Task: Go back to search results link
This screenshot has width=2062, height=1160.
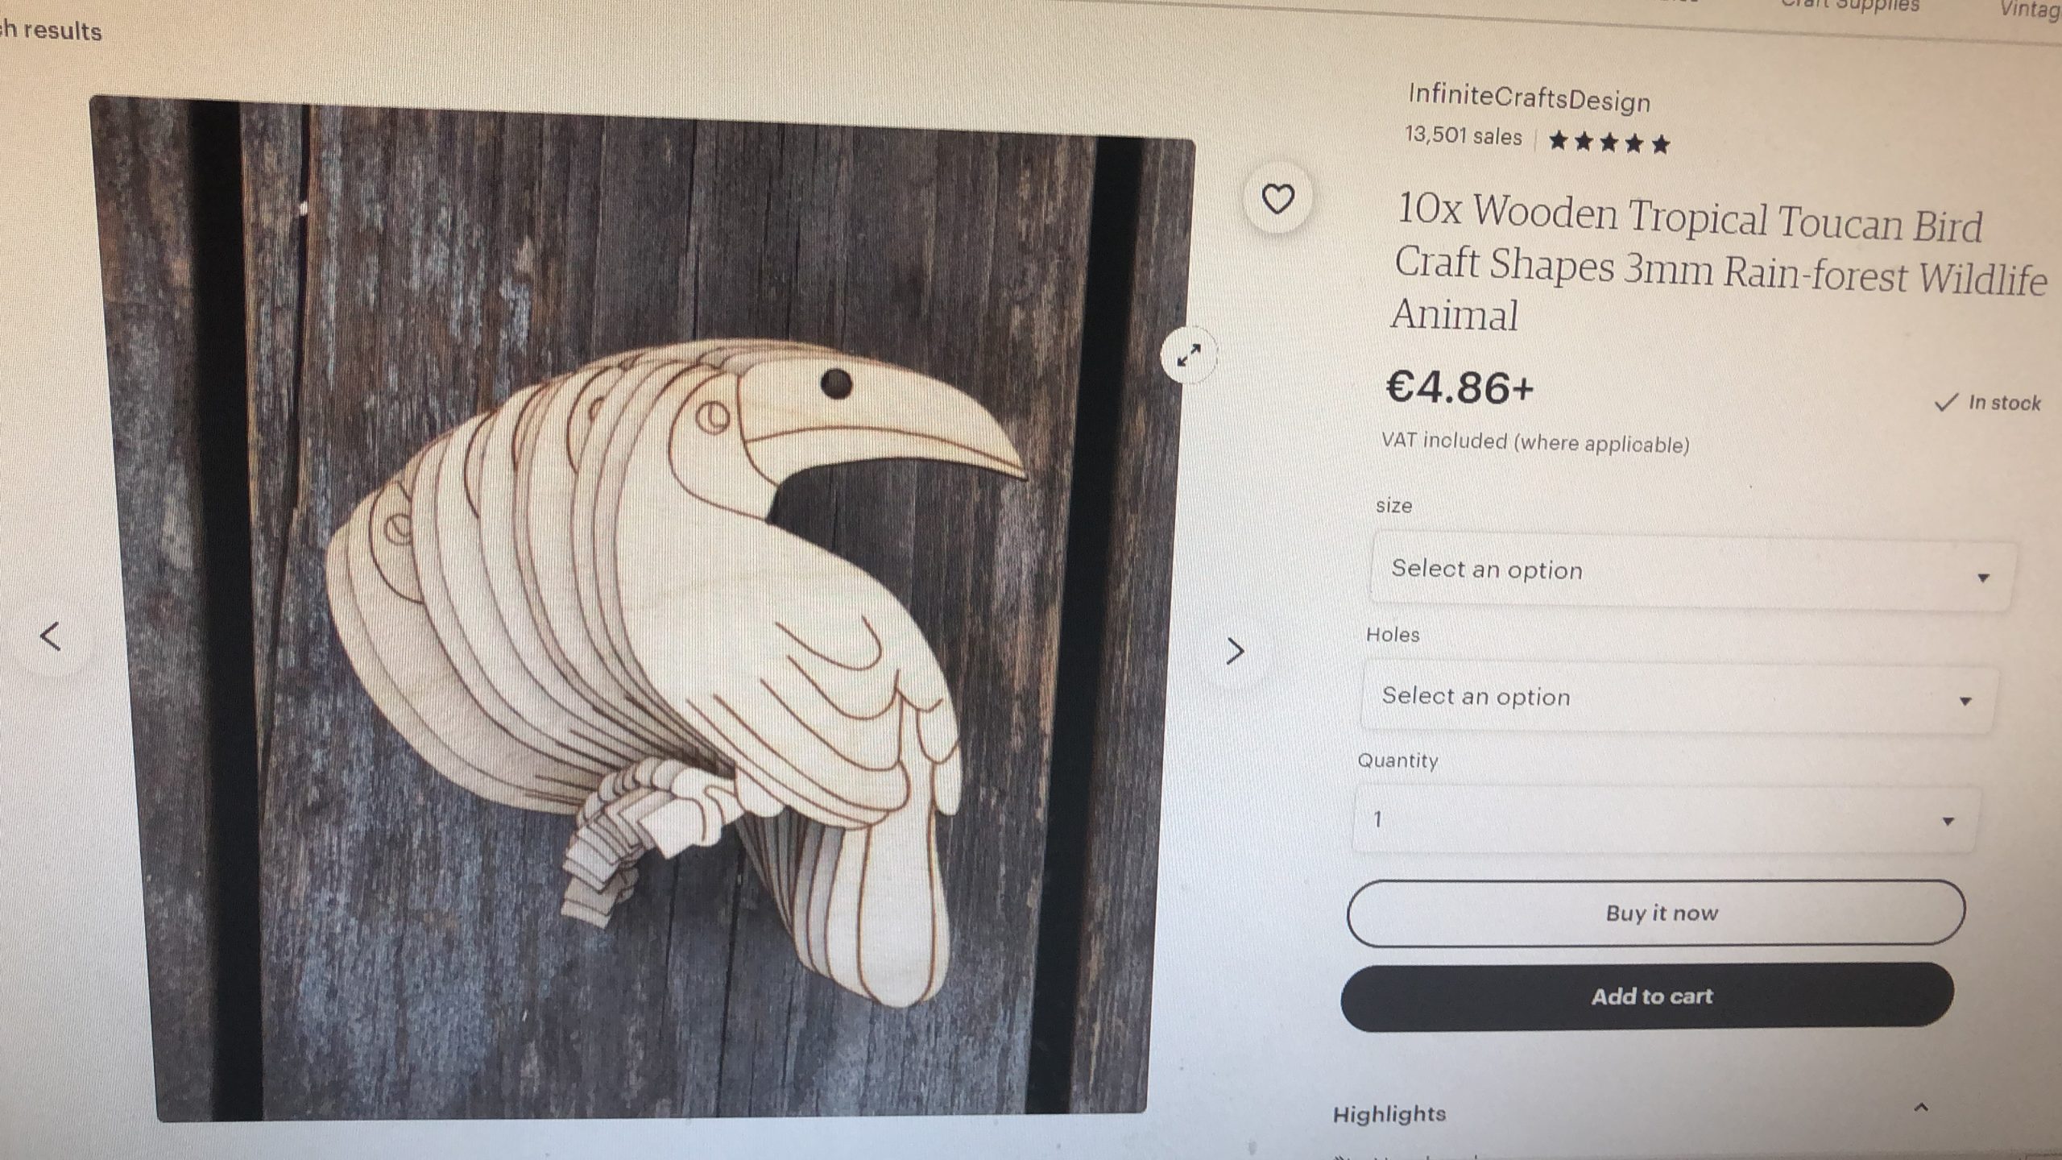Action: (51, 31)
